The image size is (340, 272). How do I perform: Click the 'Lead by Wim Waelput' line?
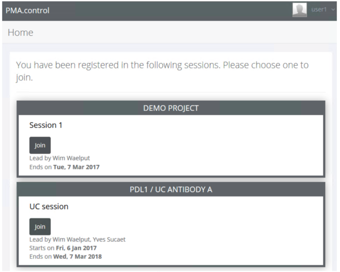pos(60,158)
